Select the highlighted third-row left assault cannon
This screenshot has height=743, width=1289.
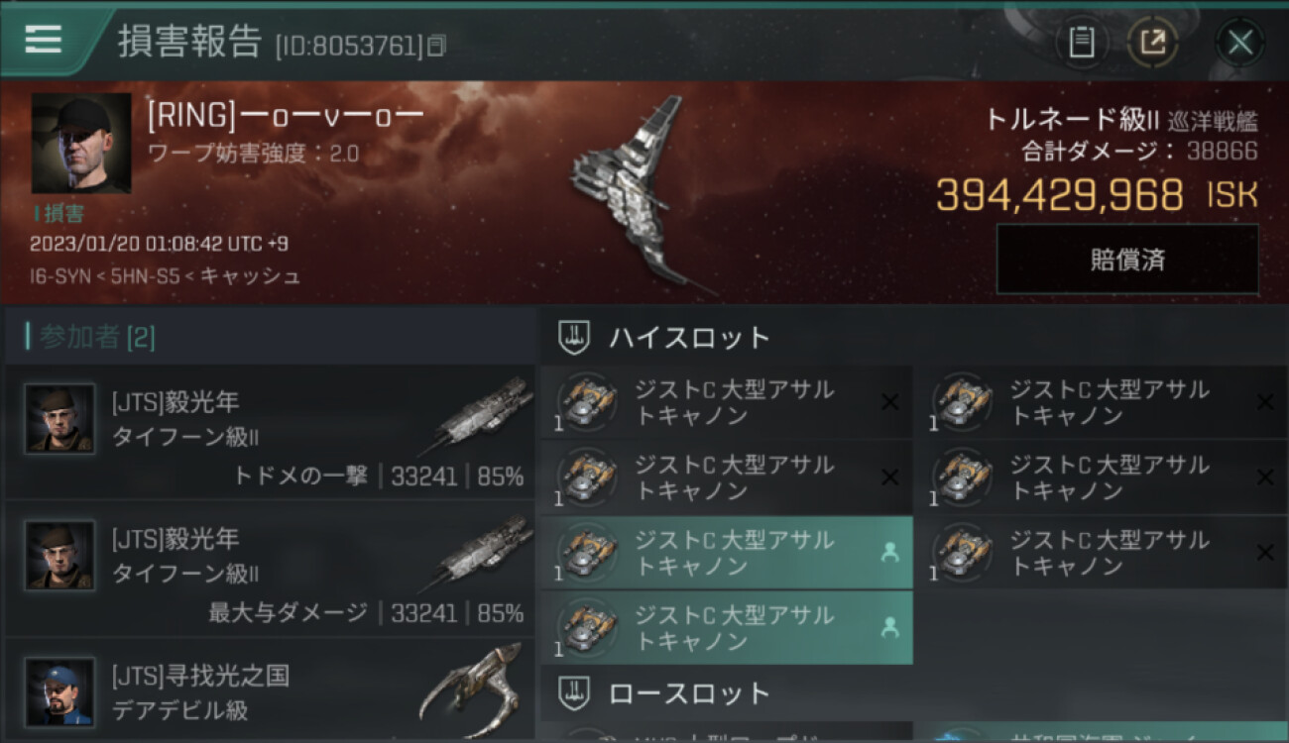[x=727, y=553]
